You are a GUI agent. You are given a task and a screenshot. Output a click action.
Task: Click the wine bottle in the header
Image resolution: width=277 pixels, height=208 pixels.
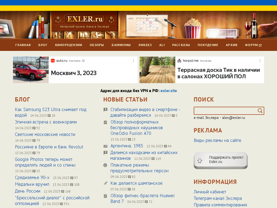254,26
